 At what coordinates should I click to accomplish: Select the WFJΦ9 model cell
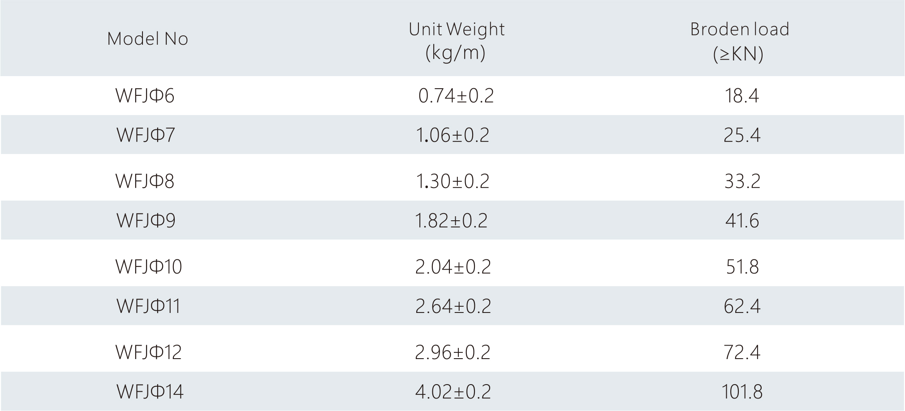tap(146, 220)
